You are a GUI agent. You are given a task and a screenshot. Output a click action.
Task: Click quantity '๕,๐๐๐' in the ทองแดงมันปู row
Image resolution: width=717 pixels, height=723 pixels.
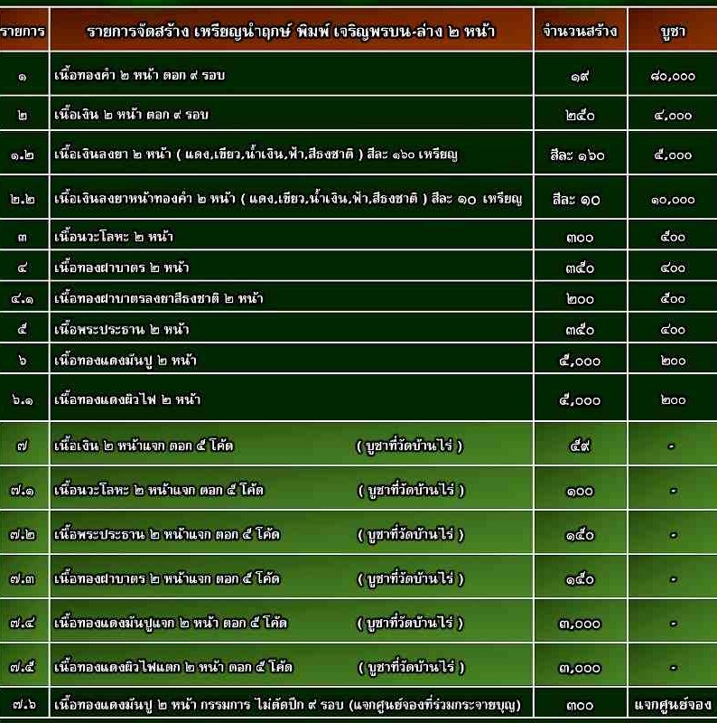coord(580,361)
